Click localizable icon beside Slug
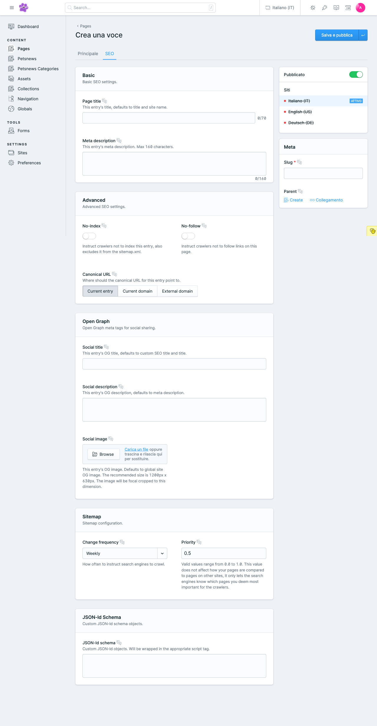This screenshot has height=726, width=377. coord(300,162)
